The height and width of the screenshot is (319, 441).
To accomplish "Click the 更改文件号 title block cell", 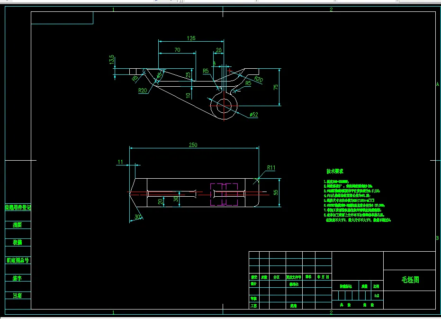I will point(294,277).
